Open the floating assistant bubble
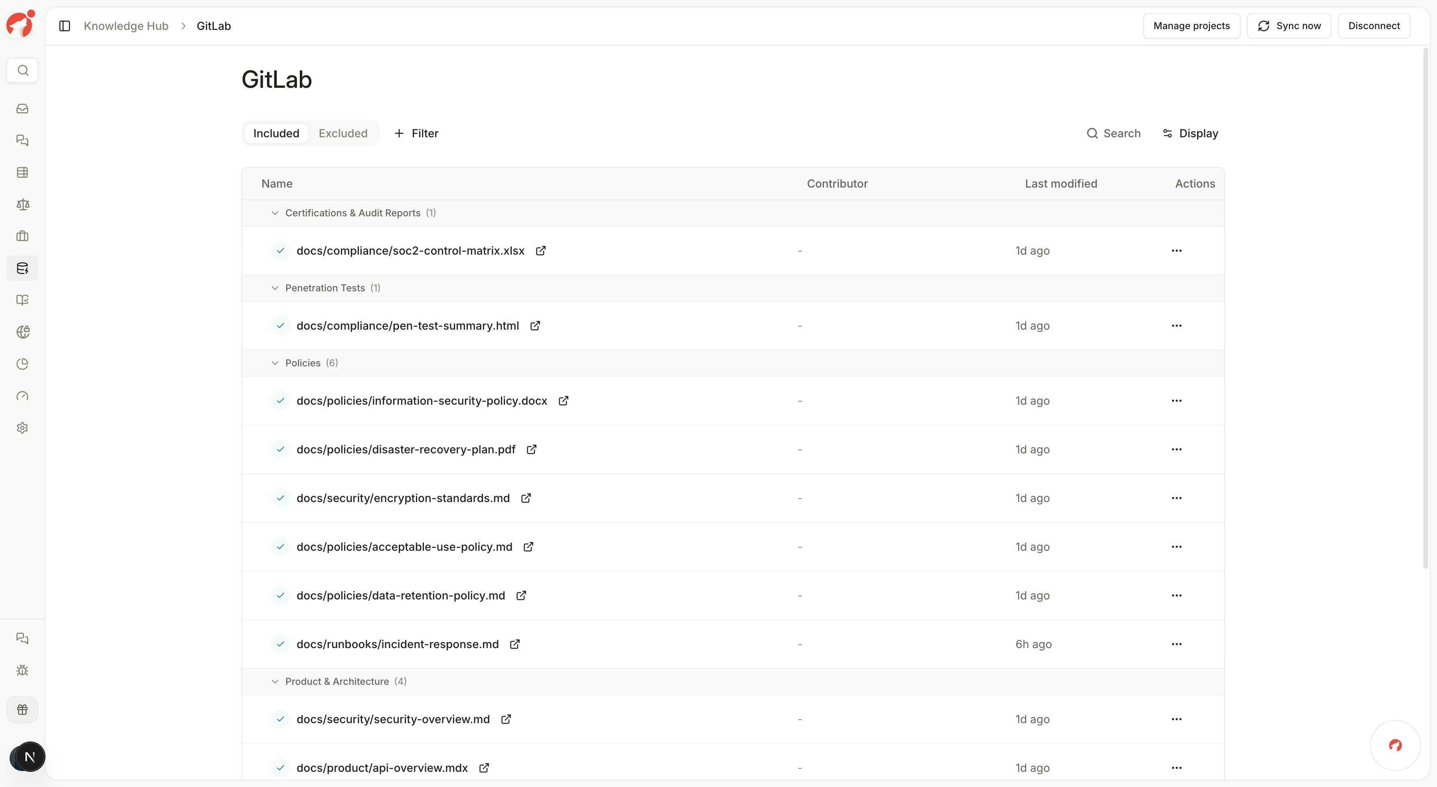This screenshot has height=787, width=1437. (1395, 745)
